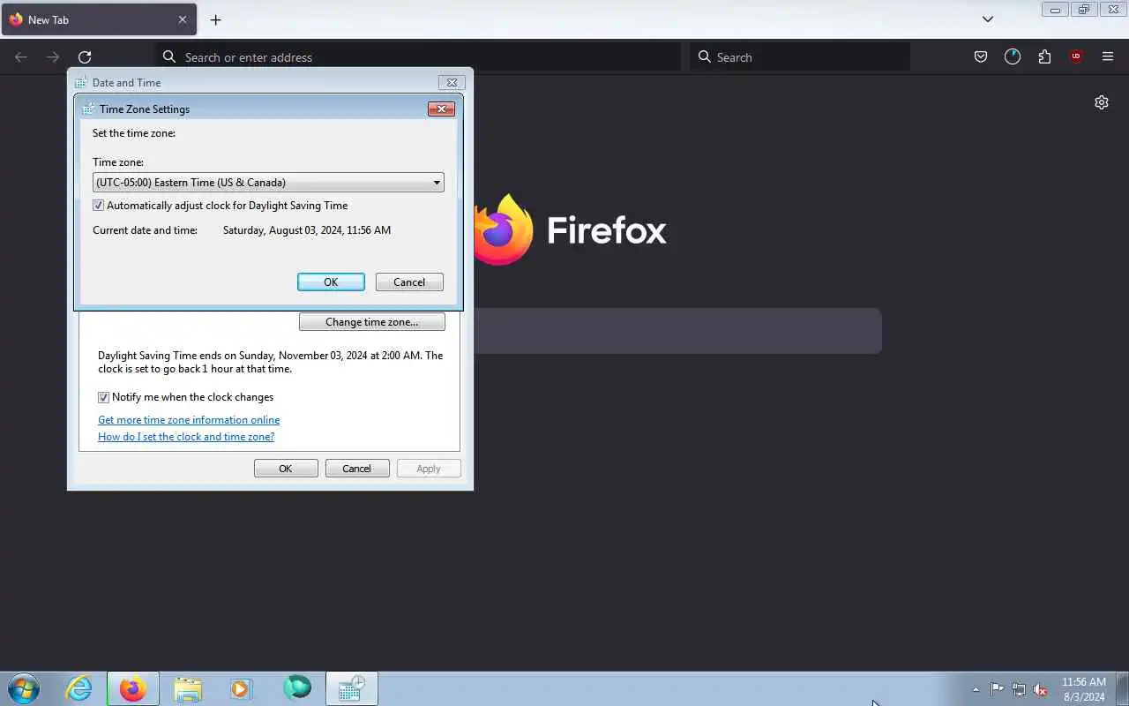
Task: Open Internet Explorer from the taskbar
Action: (79, 688)
